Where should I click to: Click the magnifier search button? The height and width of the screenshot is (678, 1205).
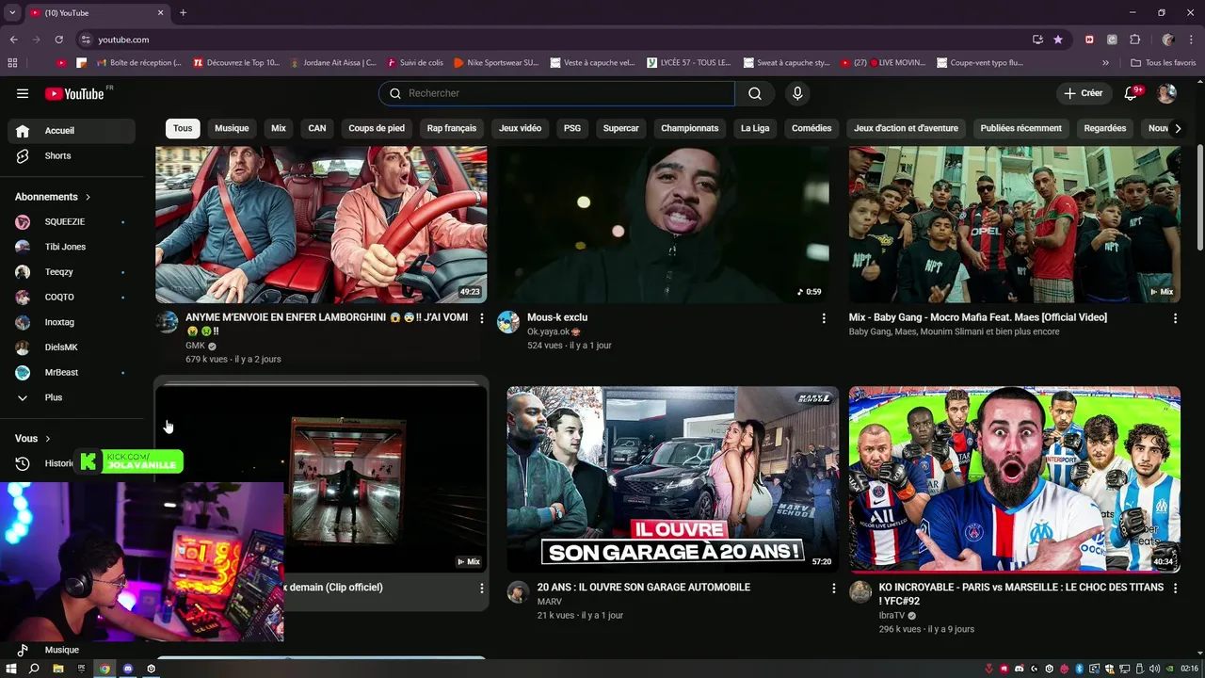[755, 93]
